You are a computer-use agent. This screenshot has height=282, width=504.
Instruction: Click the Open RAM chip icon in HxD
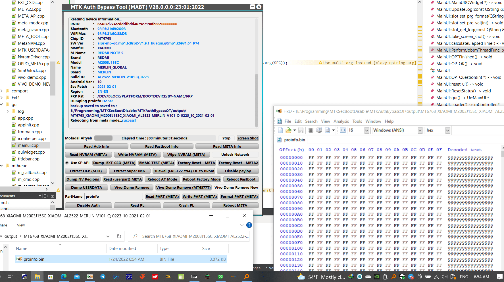(x=311, y=130)
